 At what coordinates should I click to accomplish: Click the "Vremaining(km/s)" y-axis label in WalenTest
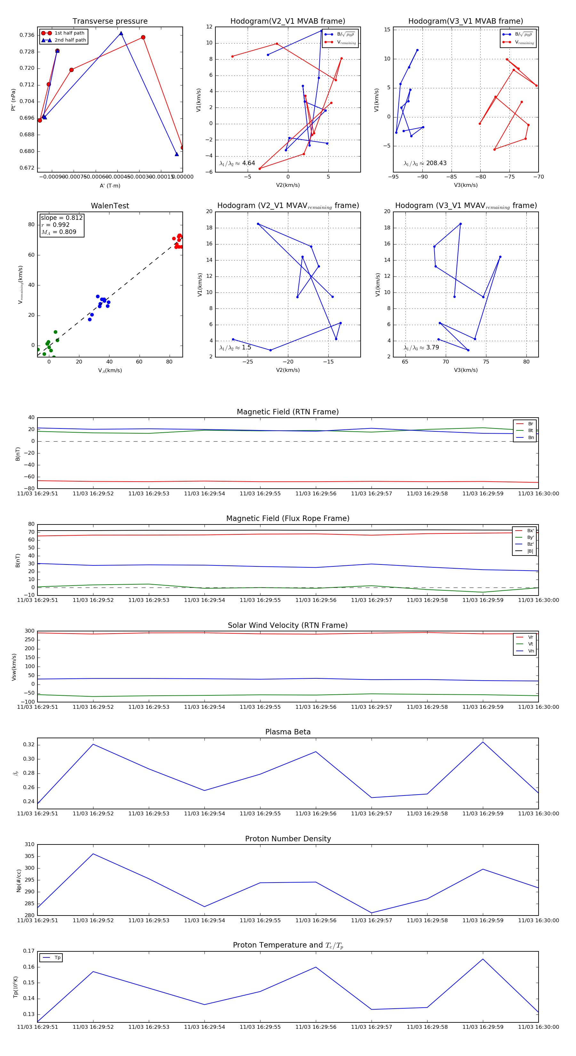(x=20, y=284)
